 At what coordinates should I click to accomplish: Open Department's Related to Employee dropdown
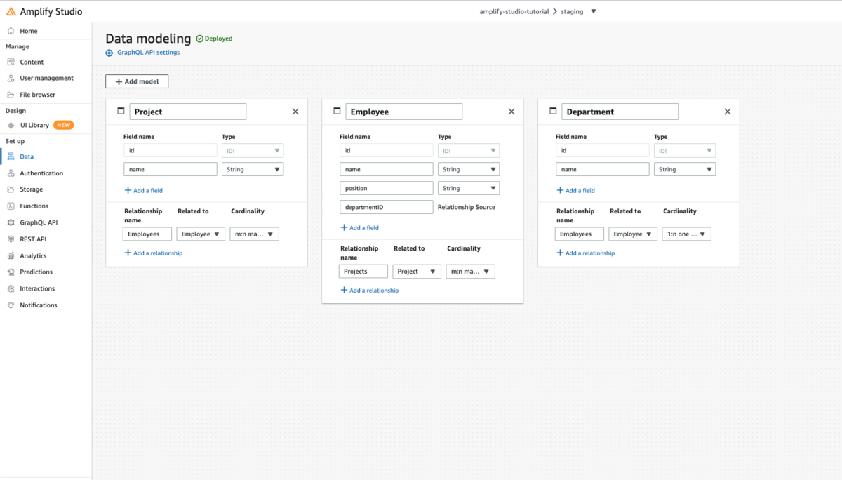point(633,234)
